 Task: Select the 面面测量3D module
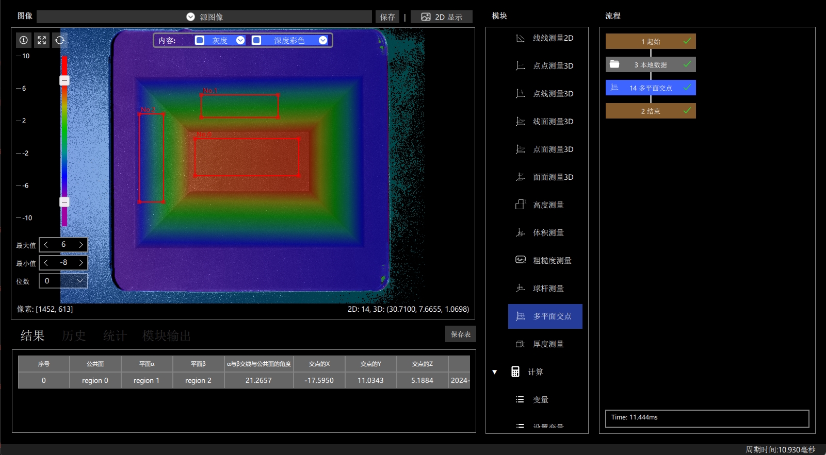pos(545,177)
